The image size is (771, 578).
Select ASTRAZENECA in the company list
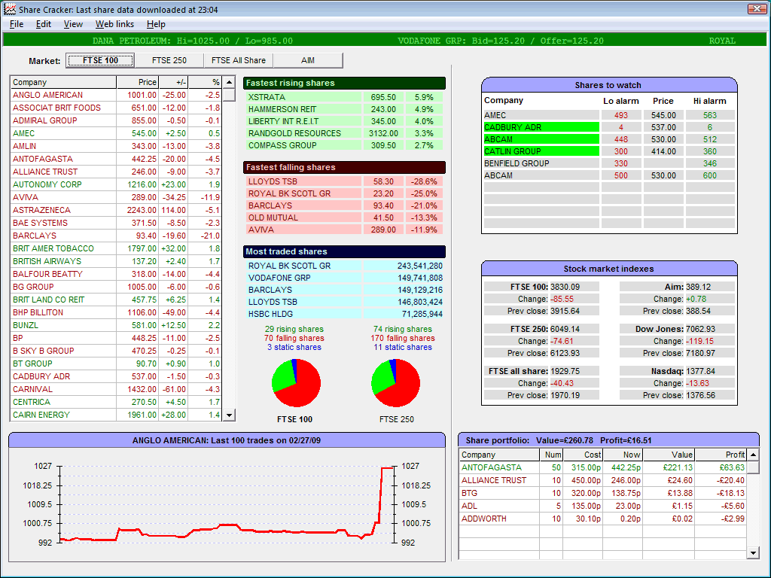pyautogui.click(x=41, y=210)
